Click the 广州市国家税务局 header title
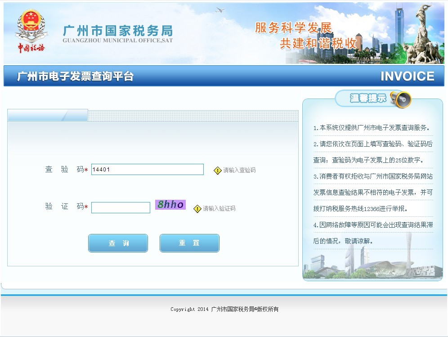 (x=118, y=30)
